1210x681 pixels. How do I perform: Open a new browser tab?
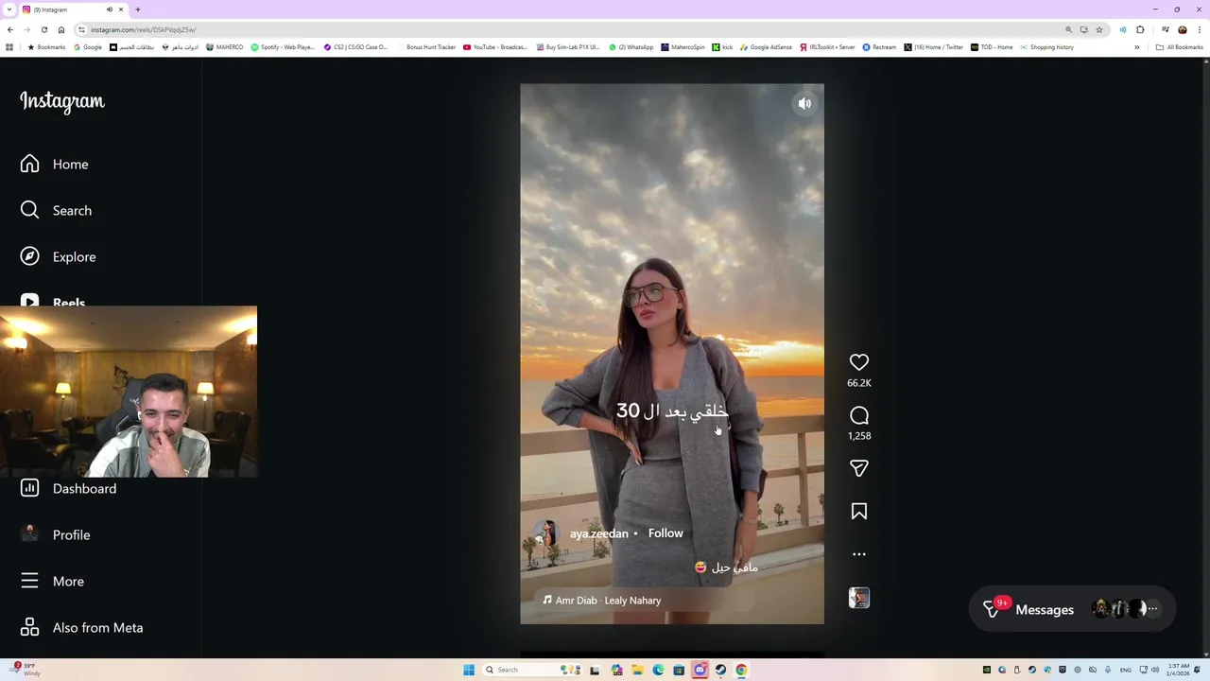[x=138, y=9]
